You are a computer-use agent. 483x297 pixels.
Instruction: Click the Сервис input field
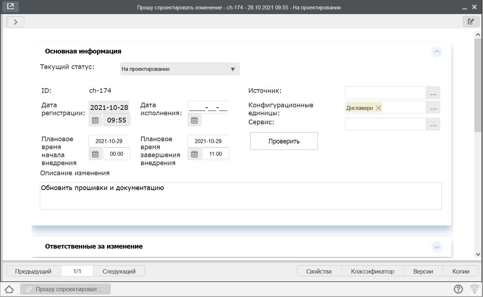tap(386, 124)
